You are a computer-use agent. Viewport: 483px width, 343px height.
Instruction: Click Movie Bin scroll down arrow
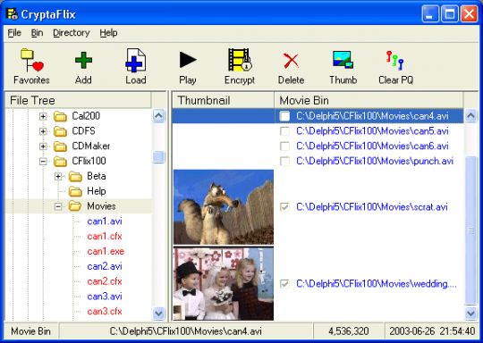point(470,314)
